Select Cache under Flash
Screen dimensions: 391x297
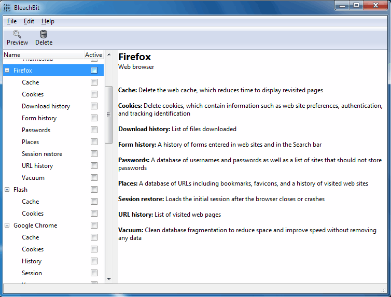[x=31, y=201]
